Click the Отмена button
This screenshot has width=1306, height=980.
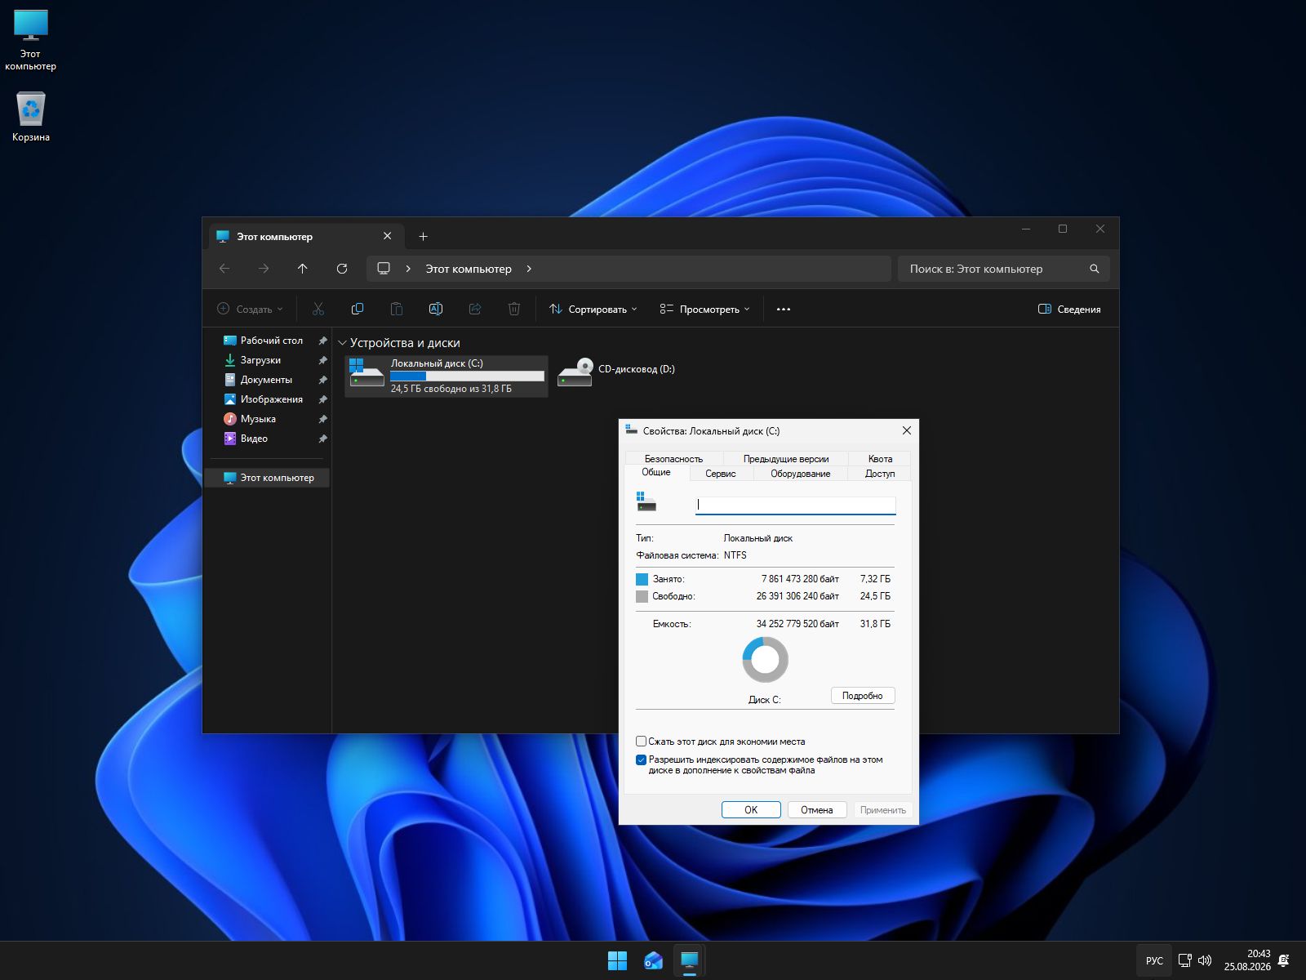(817, 810)
